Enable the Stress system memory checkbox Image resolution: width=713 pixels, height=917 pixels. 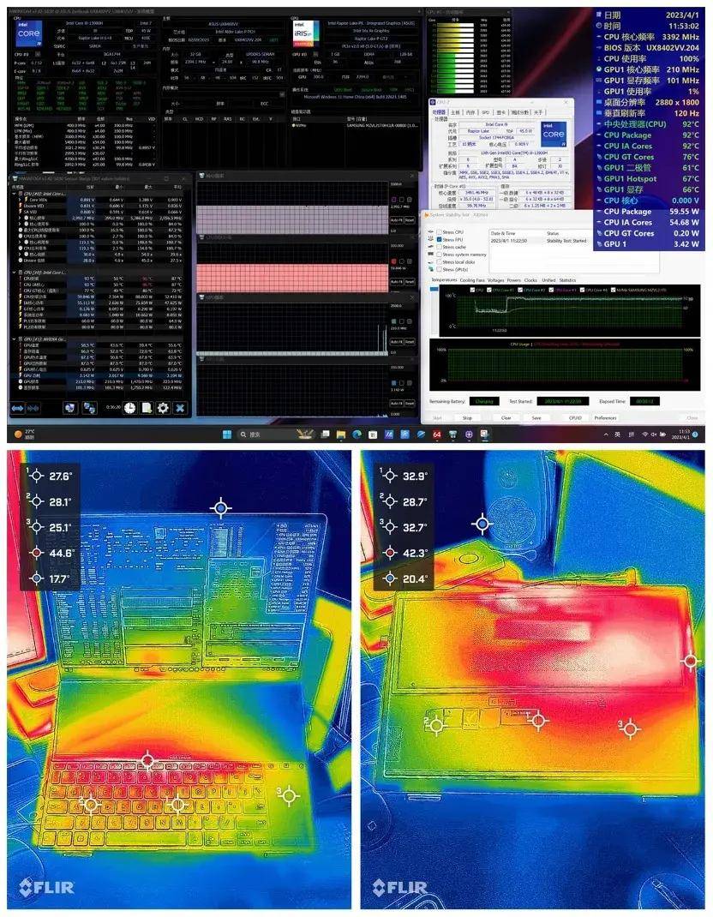[440, 255]
